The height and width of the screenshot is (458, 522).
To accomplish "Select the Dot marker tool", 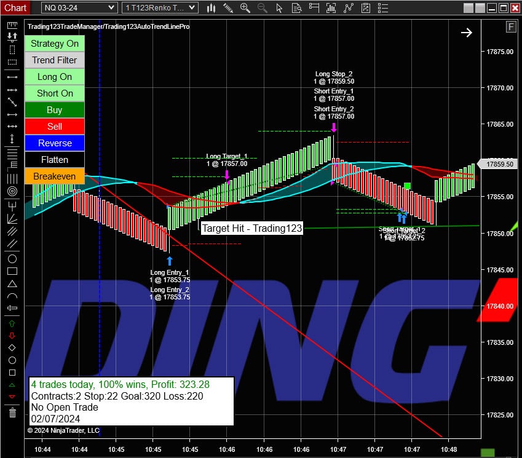I will [x=12, y=360].
